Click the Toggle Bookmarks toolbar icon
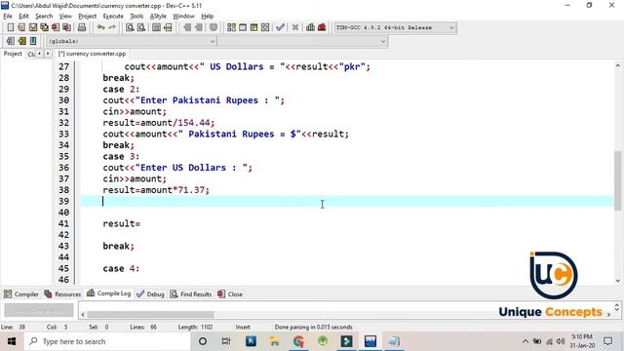Image resolution: width=624 pixels, height=351 pixels. 21,41
